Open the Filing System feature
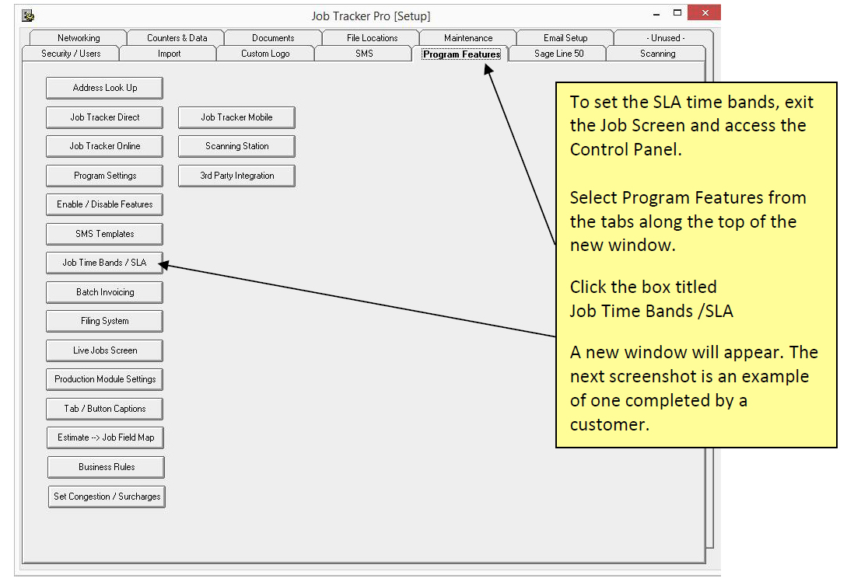847x582 pixels. [x=105, y=321]
